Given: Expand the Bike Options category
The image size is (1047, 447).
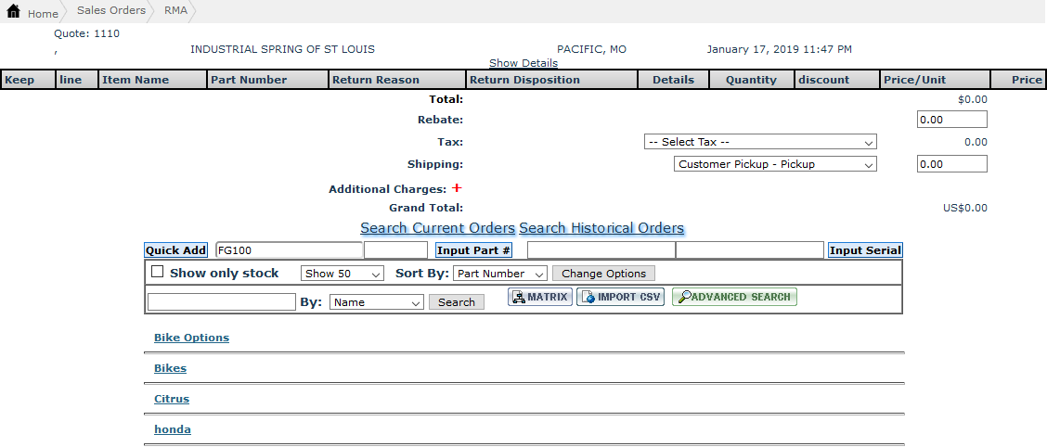Looking at the screenshot, I should click(191, 338).
